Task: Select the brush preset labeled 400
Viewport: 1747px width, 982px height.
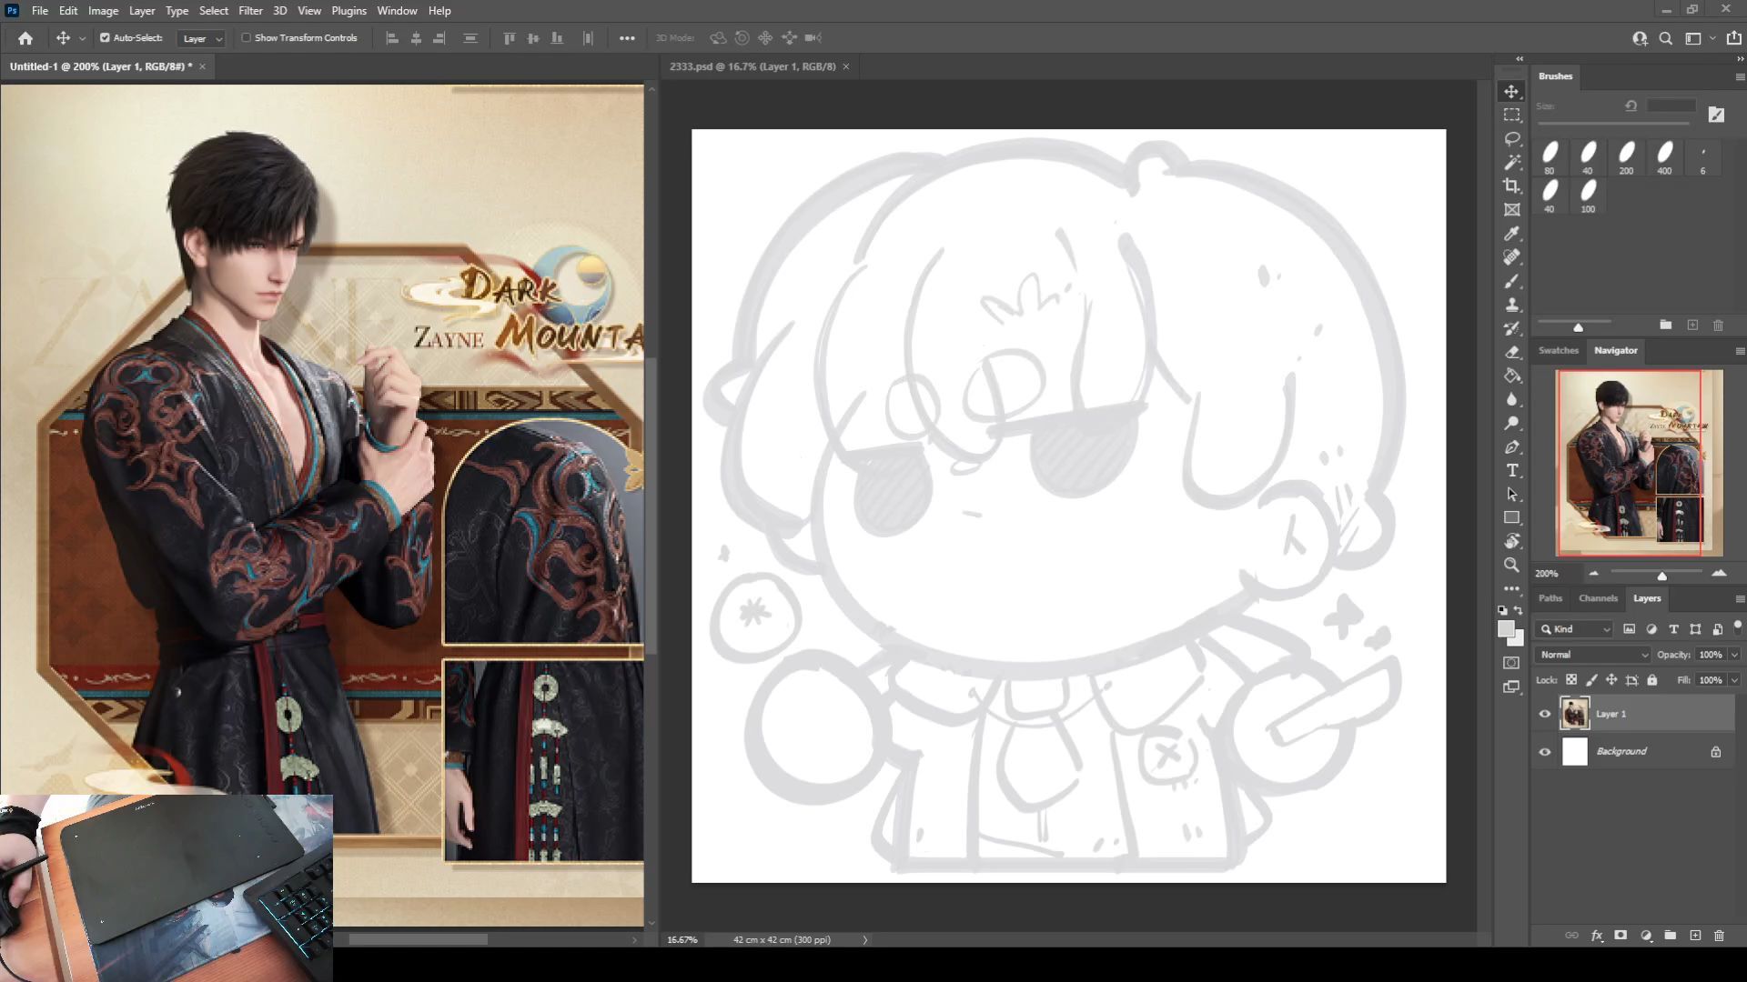Action: tap(1664, 157)
